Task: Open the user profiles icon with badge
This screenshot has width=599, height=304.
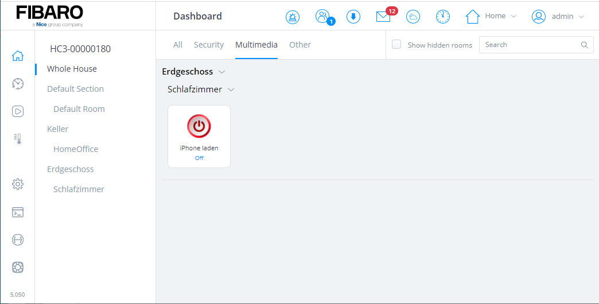Action: click(323, 17)
